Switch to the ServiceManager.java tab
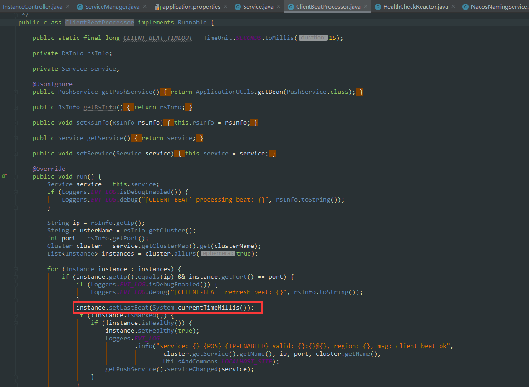 pyautogui.click(x=112, y=7)
